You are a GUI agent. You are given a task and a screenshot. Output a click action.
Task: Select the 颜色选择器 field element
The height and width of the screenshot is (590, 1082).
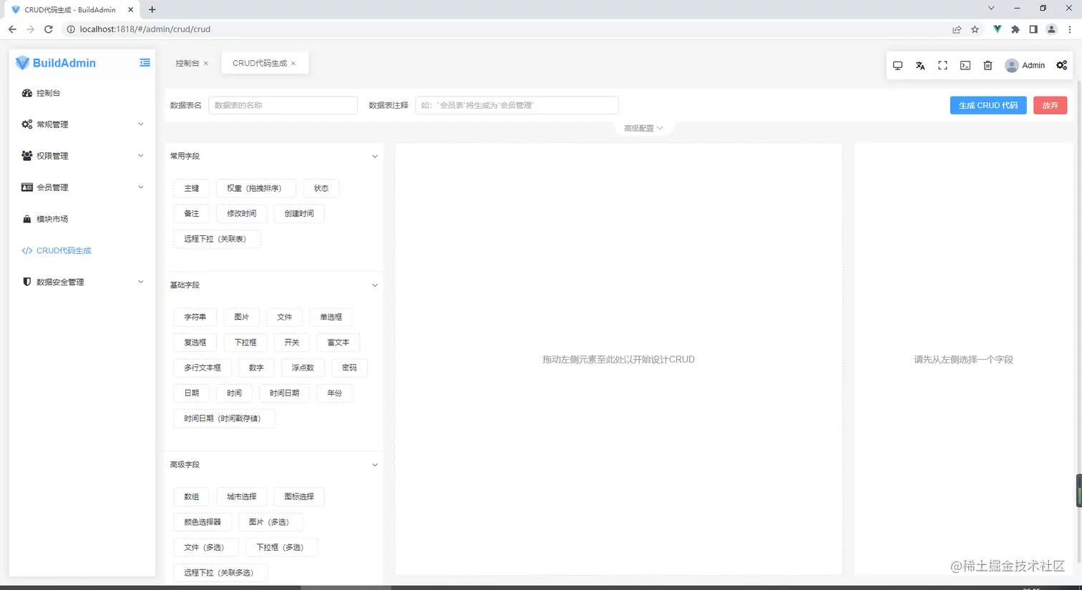[x=203, y=522]
